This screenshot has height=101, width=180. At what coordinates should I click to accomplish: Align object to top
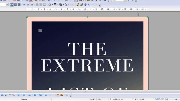pos(37,5)
